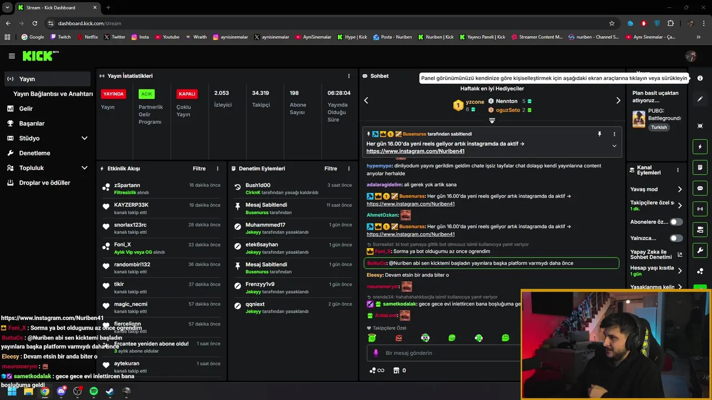Open three-dot menu in Etkinlik Akışı panel
The image size is (712, 400).
217,168
